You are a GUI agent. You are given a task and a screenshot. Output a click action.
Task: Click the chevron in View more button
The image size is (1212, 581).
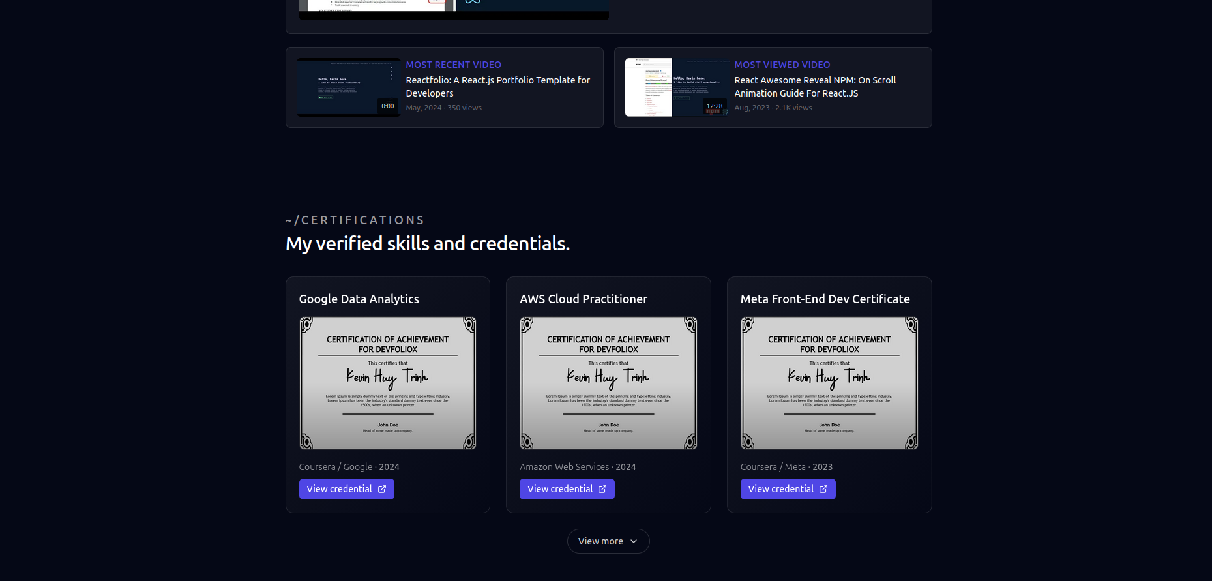tap(634, 541)
